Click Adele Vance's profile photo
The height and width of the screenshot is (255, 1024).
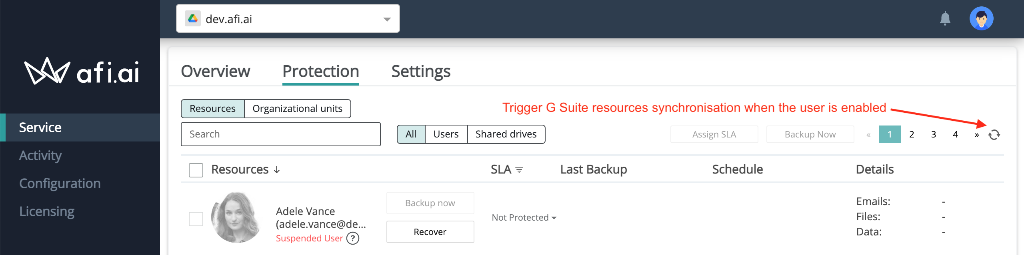coord(236,217)
